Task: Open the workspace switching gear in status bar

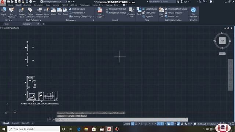Action: 195,124
